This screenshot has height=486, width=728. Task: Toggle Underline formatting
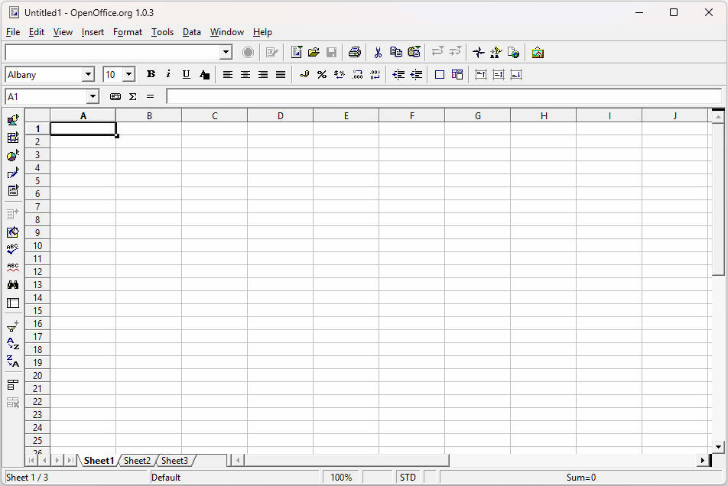[x=186, y=75]
